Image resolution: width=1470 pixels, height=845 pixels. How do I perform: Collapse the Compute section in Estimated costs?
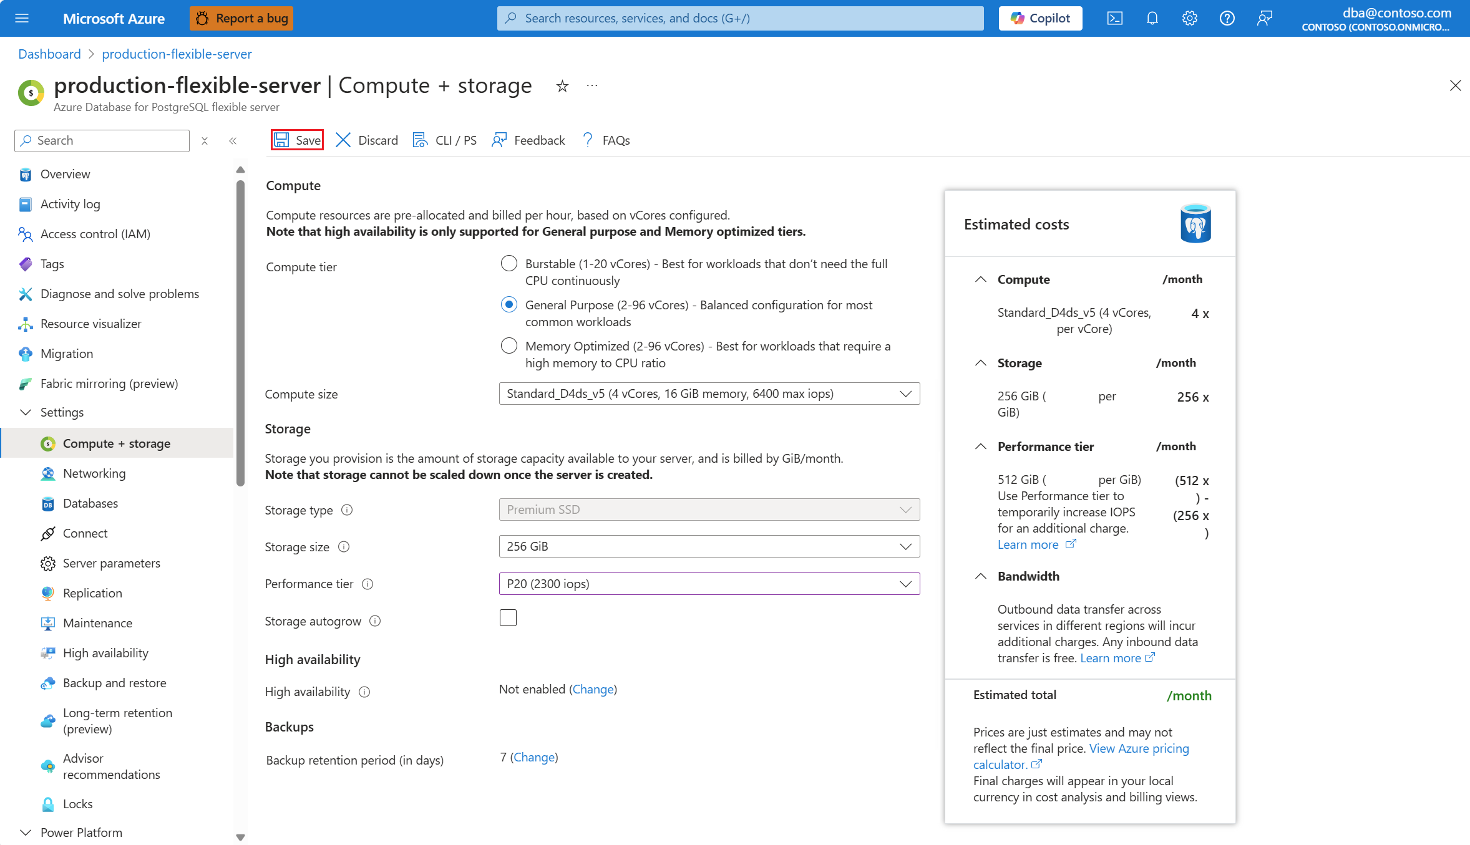[x=981, y=279]
